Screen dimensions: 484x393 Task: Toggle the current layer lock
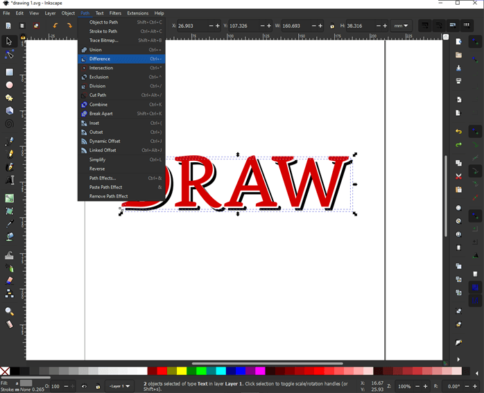[x=98, y=386]
